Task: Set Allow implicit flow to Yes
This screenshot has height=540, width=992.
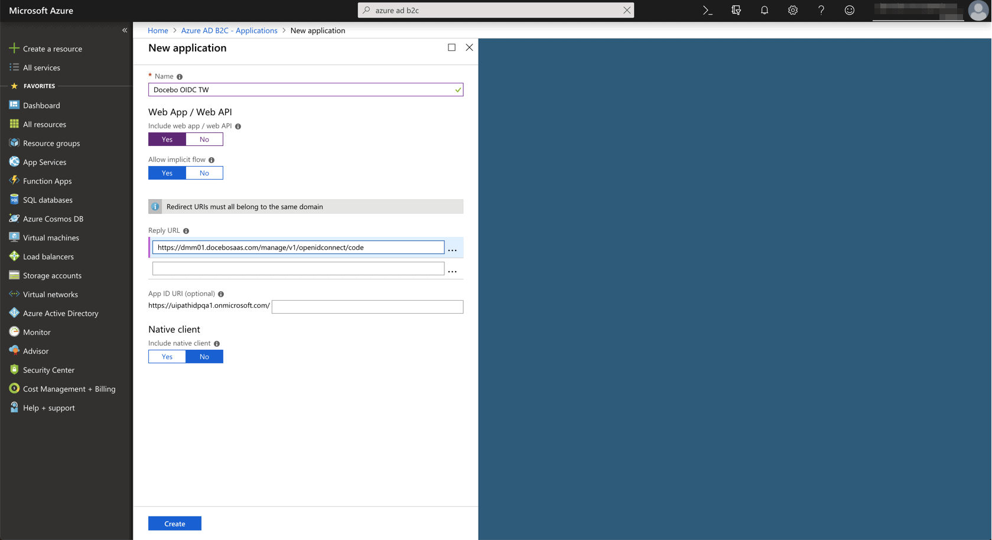Action: click(x=167, y=173)
